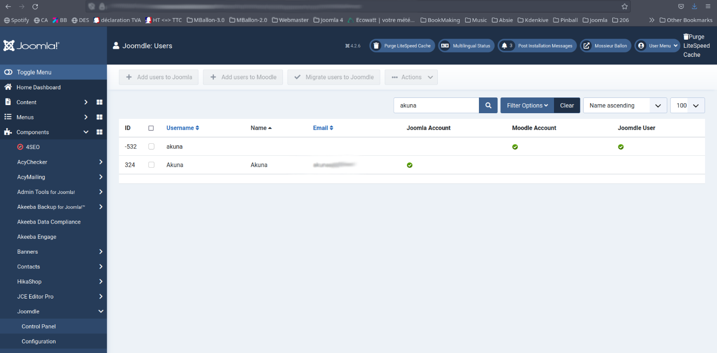Viewport: 717px width, 353px height.
Task: Click into the search field containing akuna
Action: click(436, 106)
